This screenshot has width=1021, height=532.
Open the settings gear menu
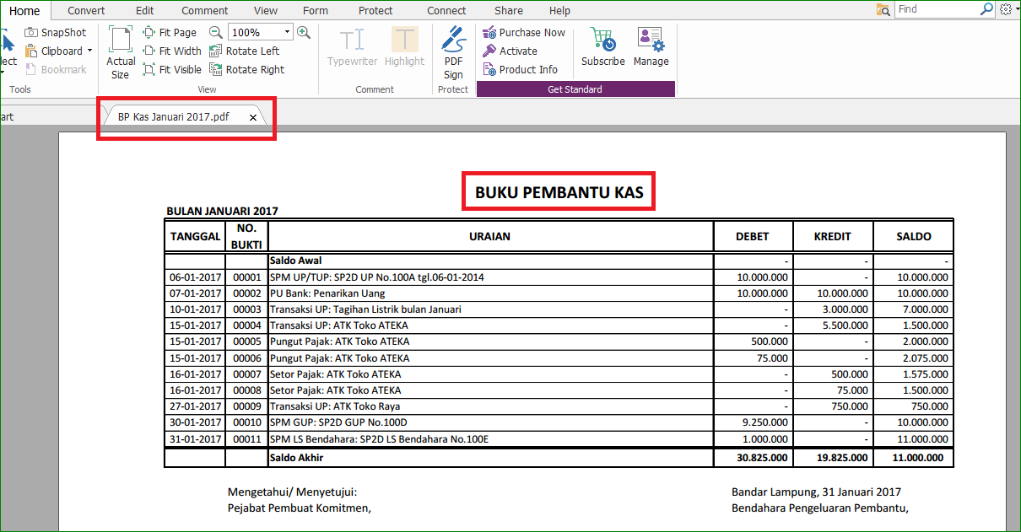(1005, 9)
